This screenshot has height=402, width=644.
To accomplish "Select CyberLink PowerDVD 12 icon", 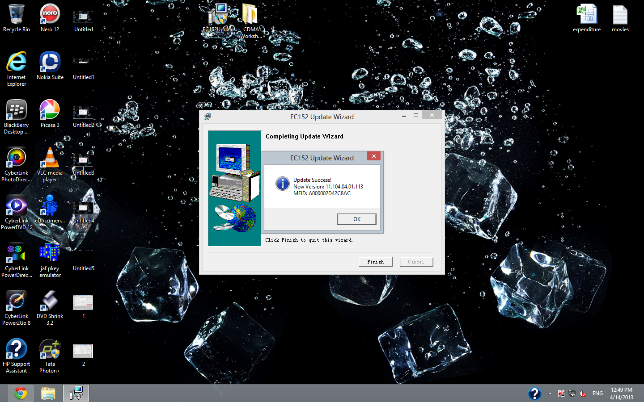I will tap(17, 212).
